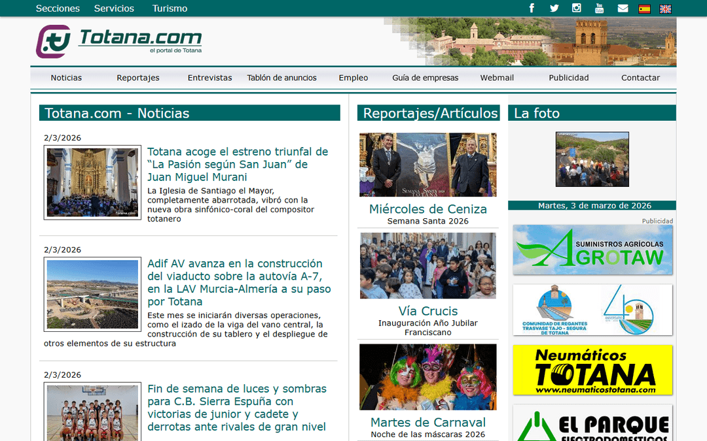Open the Facebook icon in top bar
707x441 pixels.
pyautogui.click(x=532, y=8)
